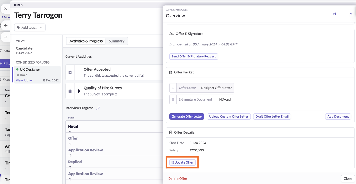Click the Delete Offer link
Image resolution: width=356 pixels, height=184 pixels.
pyautogui.click(x=178, y=179)
